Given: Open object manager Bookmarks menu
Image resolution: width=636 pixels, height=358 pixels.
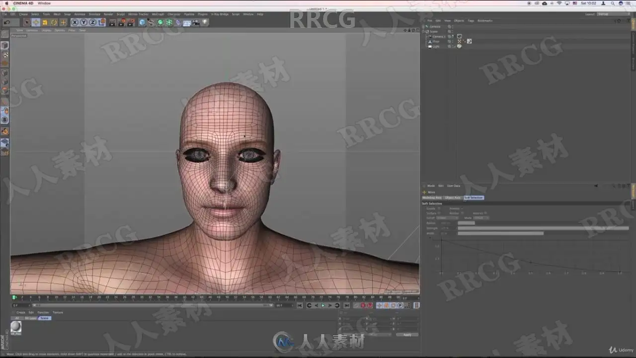Looking at the screenshot, I should [x=485, y=20].
